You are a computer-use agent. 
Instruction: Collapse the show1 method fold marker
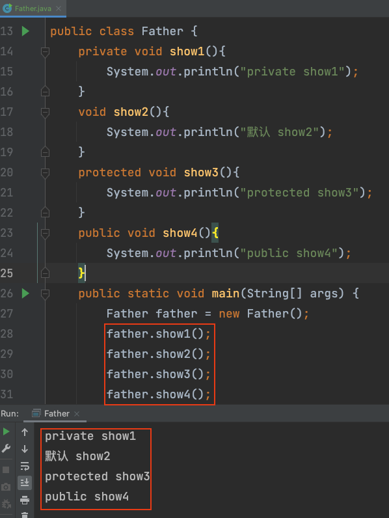45,52
